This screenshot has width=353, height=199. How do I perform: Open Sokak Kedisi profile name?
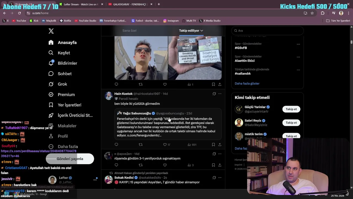[x=124, y=178]
